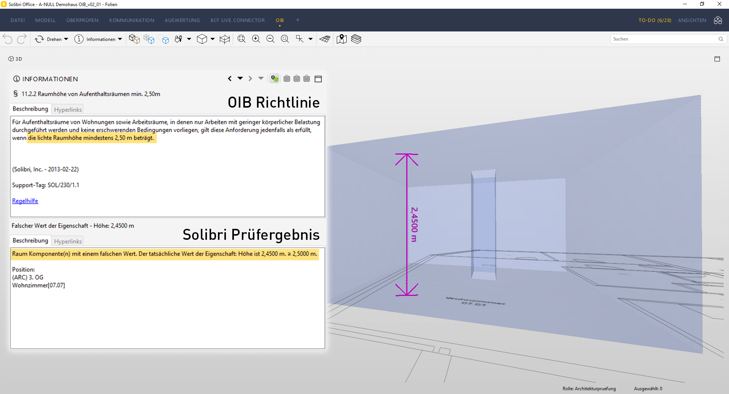Open the Drehen navigation mode dropdown
Screen dimensions: 729x394
click(66, 39)
